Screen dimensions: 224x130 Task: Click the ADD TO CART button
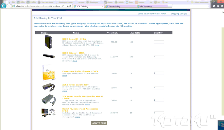click(x=99, y=123)
